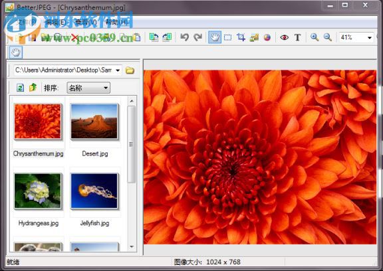Click the thumbnail list scrollbar thumb
Viewport: 383px width, 271px height.
[132, 144]
